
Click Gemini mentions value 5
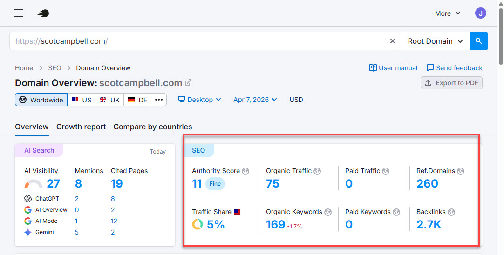click(x=77, y=232)
